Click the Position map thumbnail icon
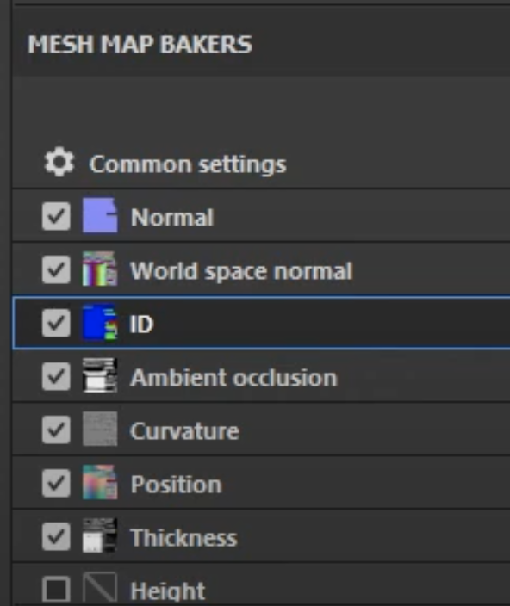Image resolution: width=510 pixels, height=606 pixels. coord(100,482)
